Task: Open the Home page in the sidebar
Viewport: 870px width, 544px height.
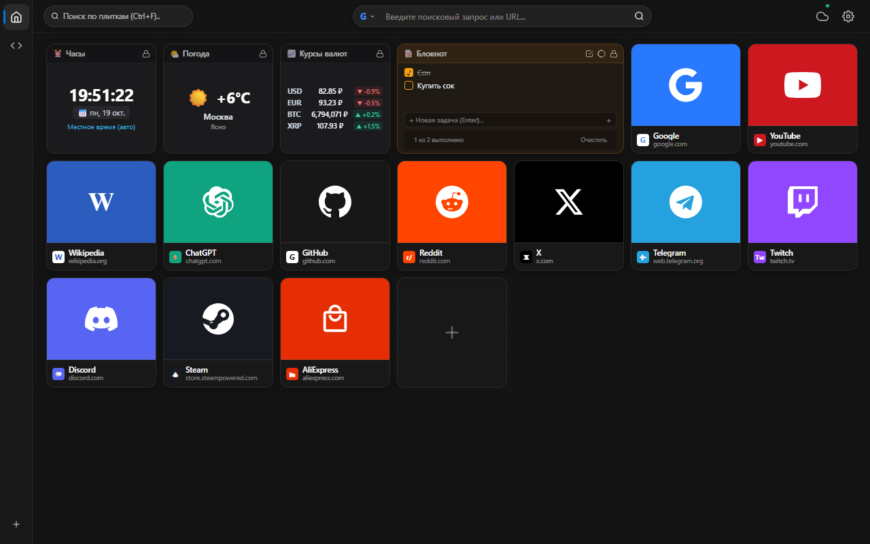Action: point(16,16)
